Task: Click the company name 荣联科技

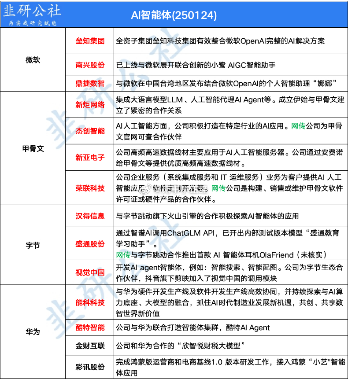Action: pos(90,188)
